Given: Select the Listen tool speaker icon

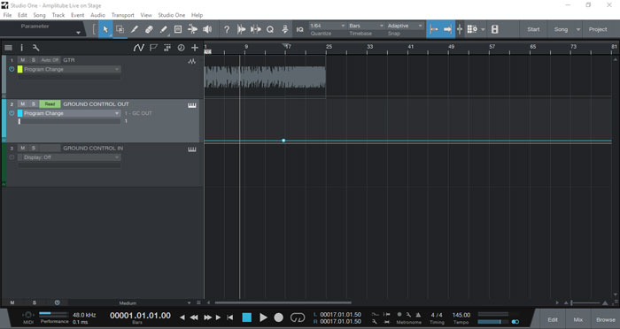Looking at the screenshot, I should (207, 29).
